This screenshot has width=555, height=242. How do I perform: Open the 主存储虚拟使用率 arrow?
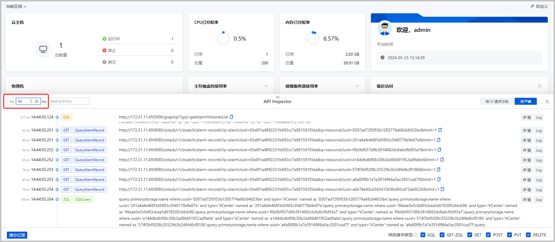(266, 86)
